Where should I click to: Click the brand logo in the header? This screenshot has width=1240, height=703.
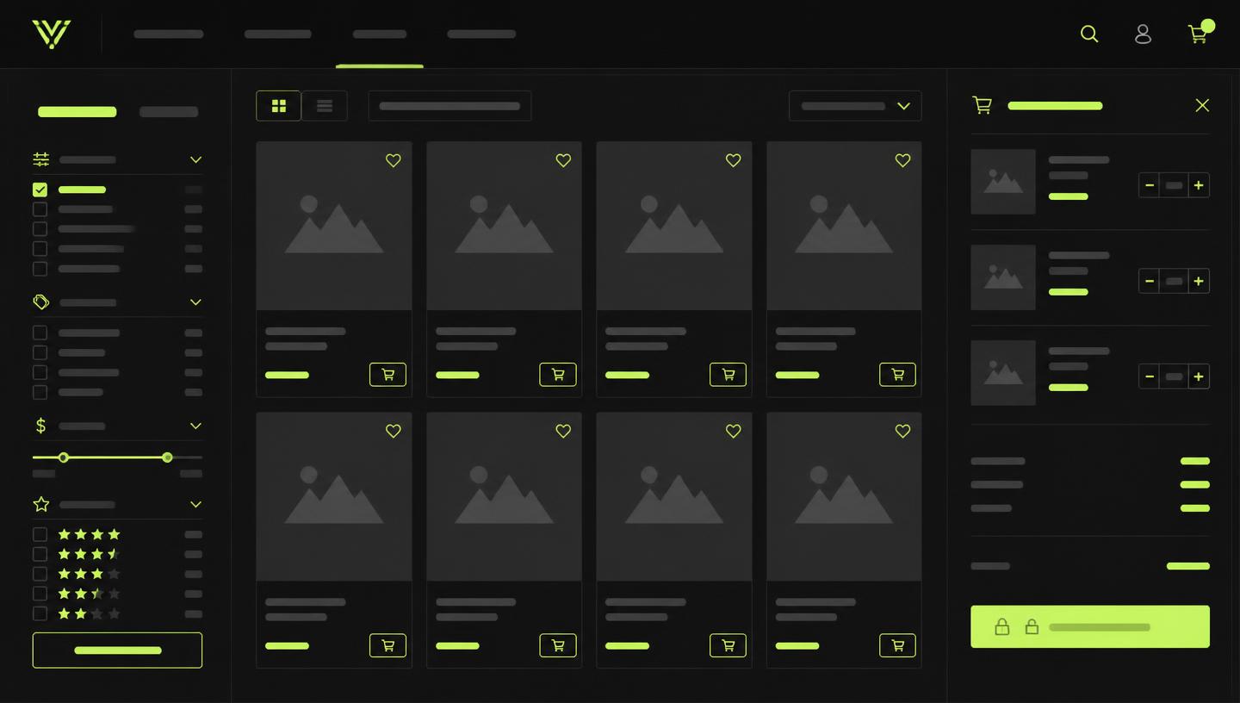52,34
